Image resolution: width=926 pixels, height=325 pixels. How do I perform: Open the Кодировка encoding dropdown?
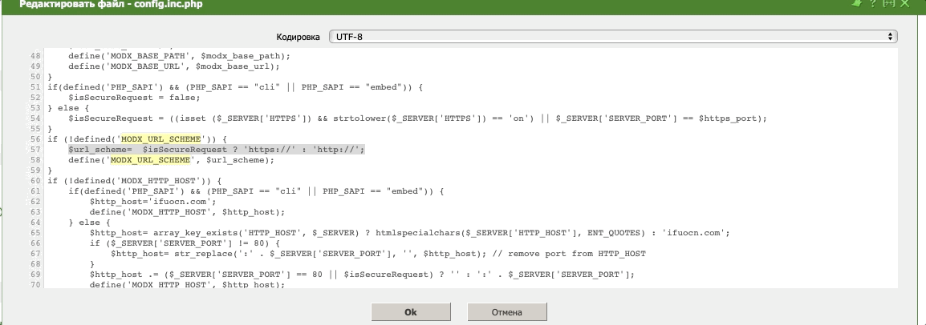(x=612, y=37)
